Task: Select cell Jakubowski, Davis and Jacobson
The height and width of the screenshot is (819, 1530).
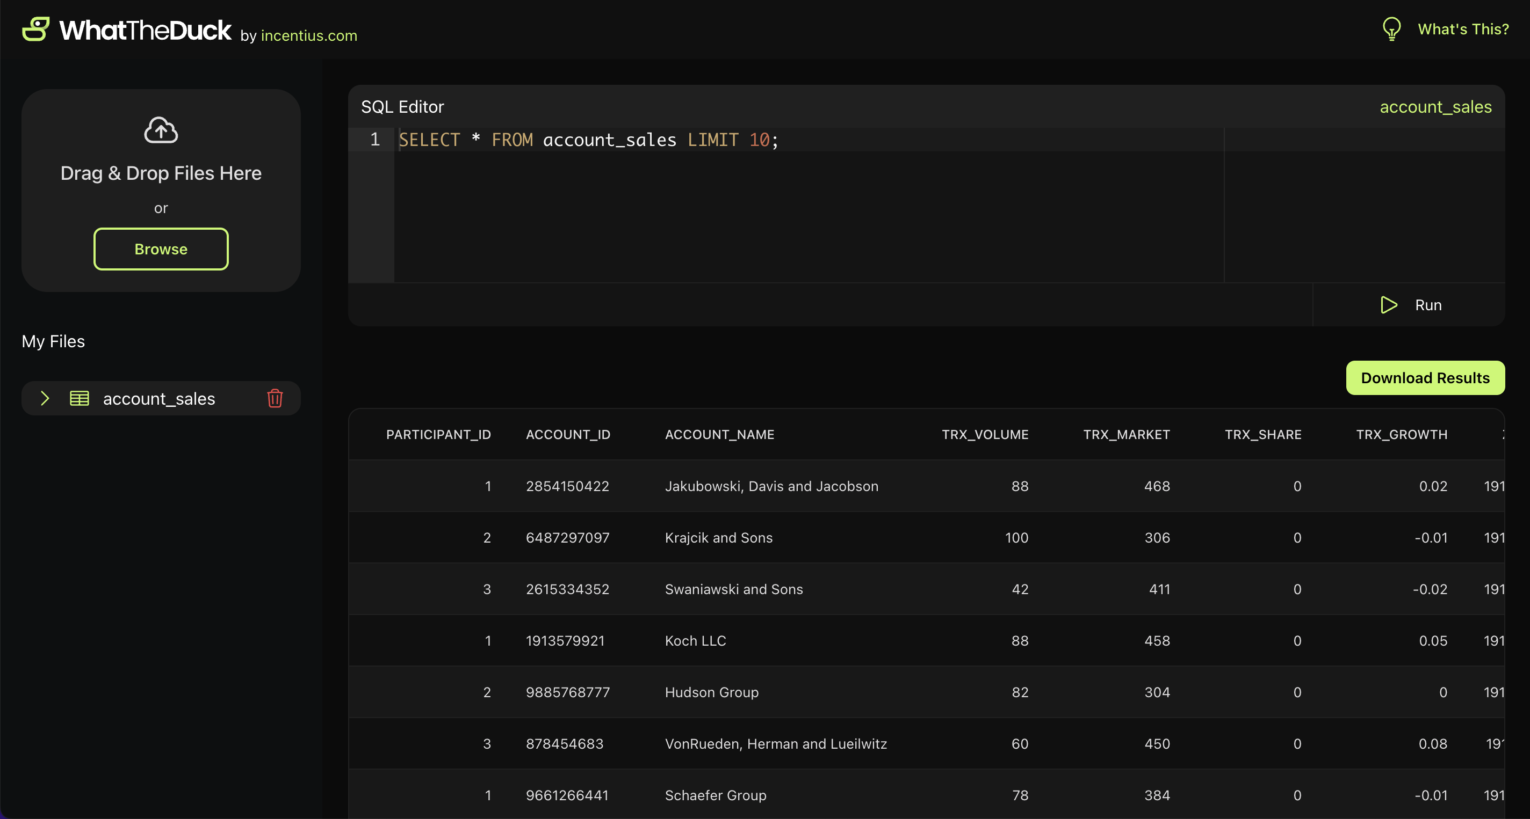Action: [x=771, y=486]
